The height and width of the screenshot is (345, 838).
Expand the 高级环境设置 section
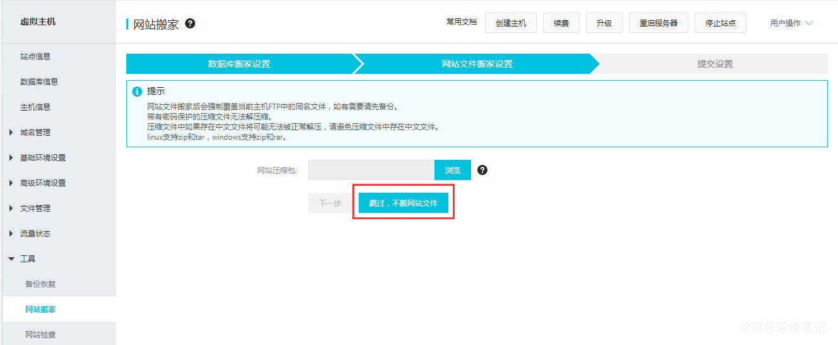(x=42, y=183)
